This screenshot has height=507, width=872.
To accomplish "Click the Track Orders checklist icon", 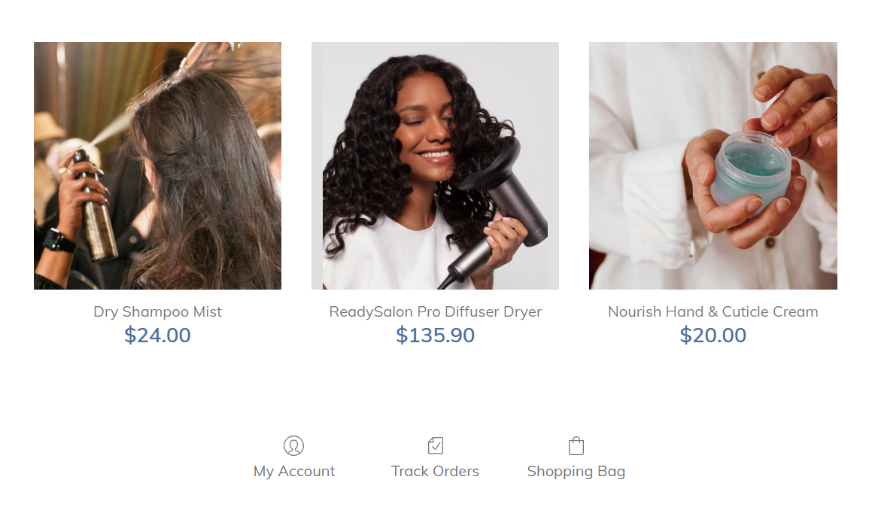I will pyautogui.click(x=435, y=446).
